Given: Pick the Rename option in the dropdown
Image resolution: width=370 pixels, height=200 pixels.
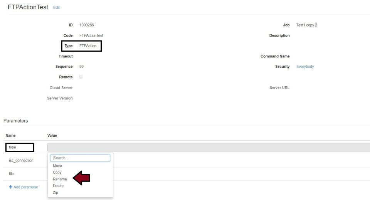Looking at the screenshot, I should 60,179.
